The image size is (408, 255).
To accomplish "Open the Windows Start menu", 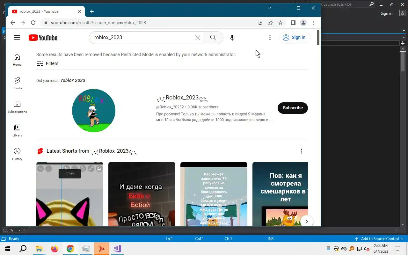I will (x=8, y=249).
